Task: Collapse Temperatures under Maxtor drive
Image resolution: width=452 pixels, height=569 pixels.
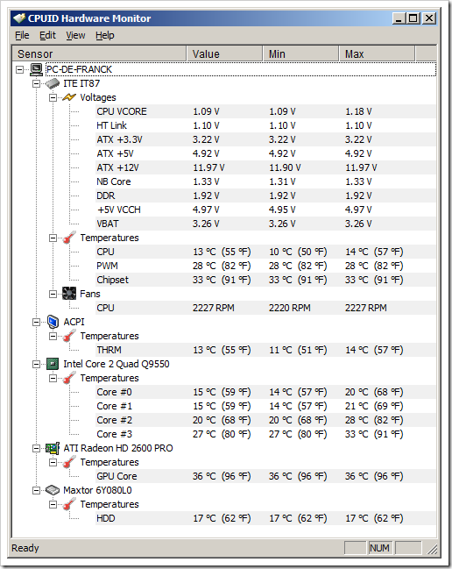Action: pyautogui.click(x=53, y=504)
